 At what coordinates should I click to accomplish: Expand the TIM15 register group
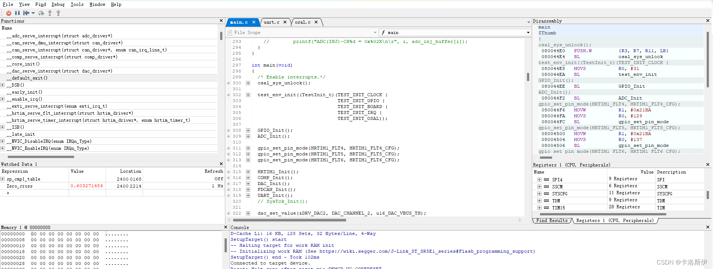(x=539, y=208)
